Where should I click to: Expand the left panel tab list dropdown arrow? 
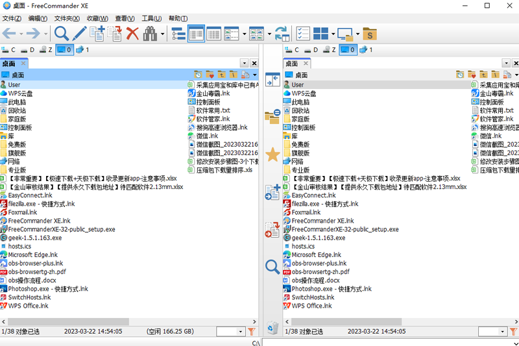[245, 63]
